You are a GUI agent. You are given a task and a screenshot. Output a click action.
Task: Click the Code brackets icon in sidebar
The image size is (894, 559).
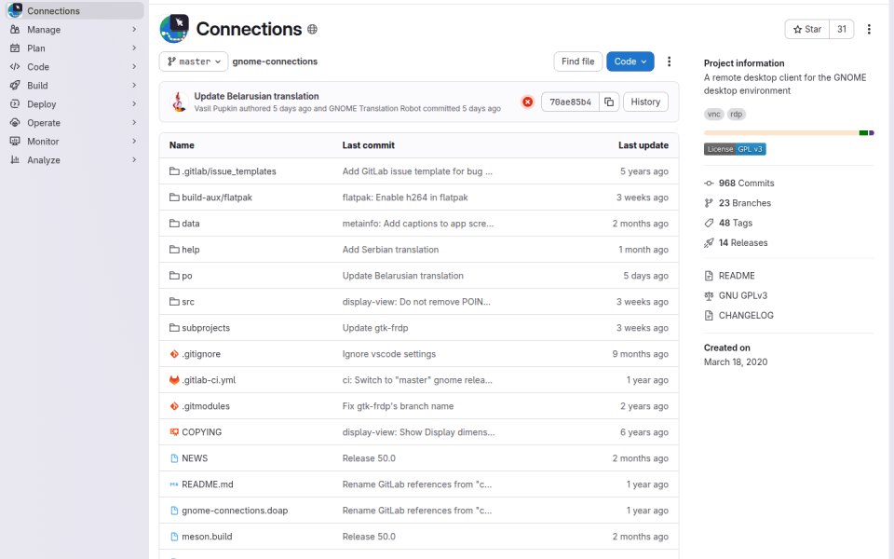[x=15, y=67]
